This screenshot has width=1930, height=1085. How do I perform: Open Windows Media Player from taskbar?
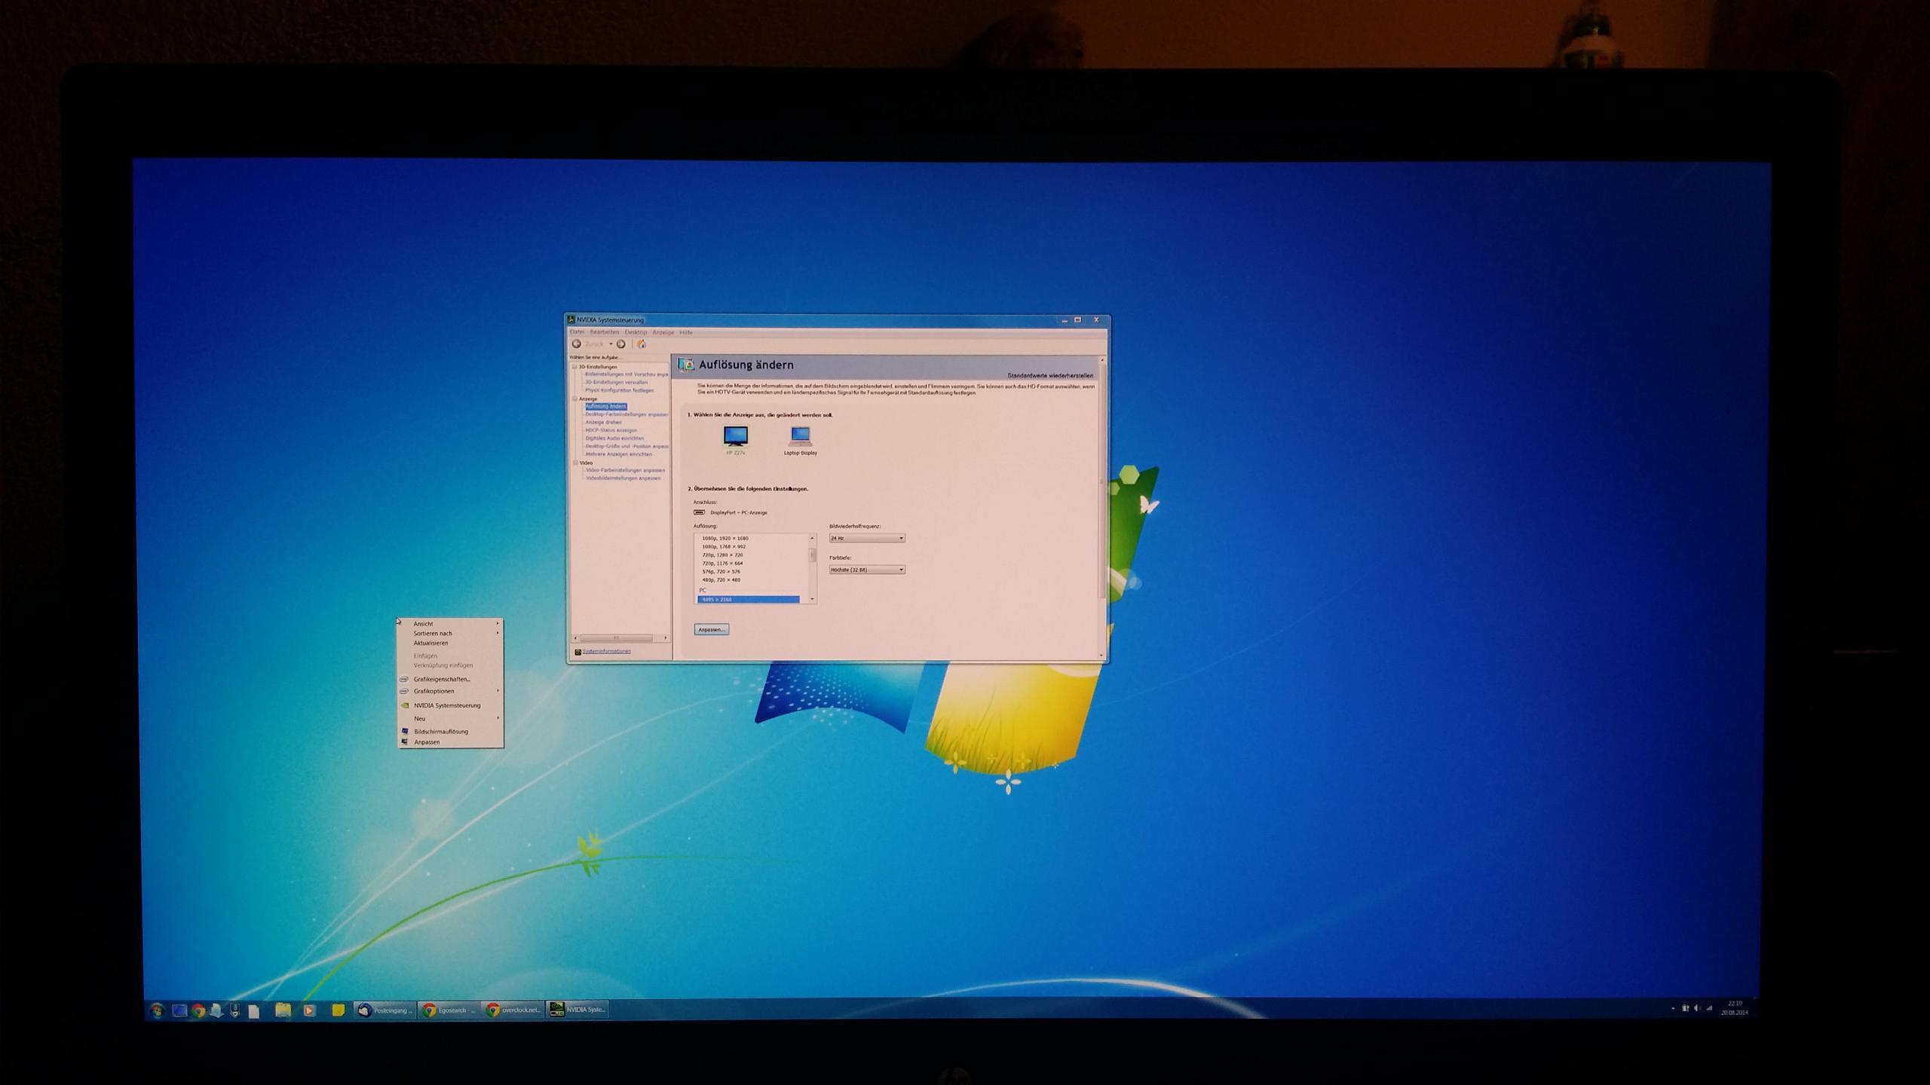[x=309, y=1010]
